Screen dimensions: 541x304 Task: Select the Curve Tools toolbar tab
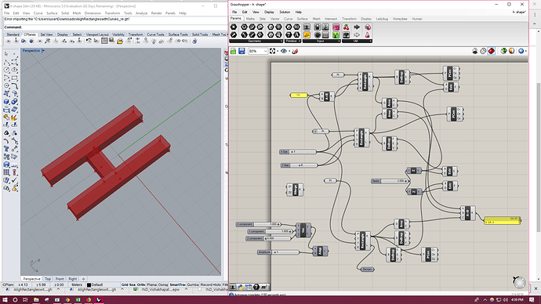[155, 34]
